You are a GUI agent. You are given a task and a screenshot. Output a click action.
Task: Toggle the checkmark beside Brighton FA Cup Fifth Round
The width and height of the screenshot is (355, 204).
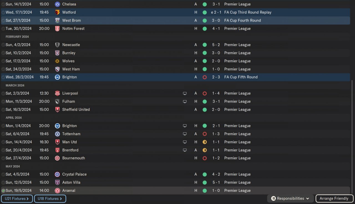[x=3, y=77]
